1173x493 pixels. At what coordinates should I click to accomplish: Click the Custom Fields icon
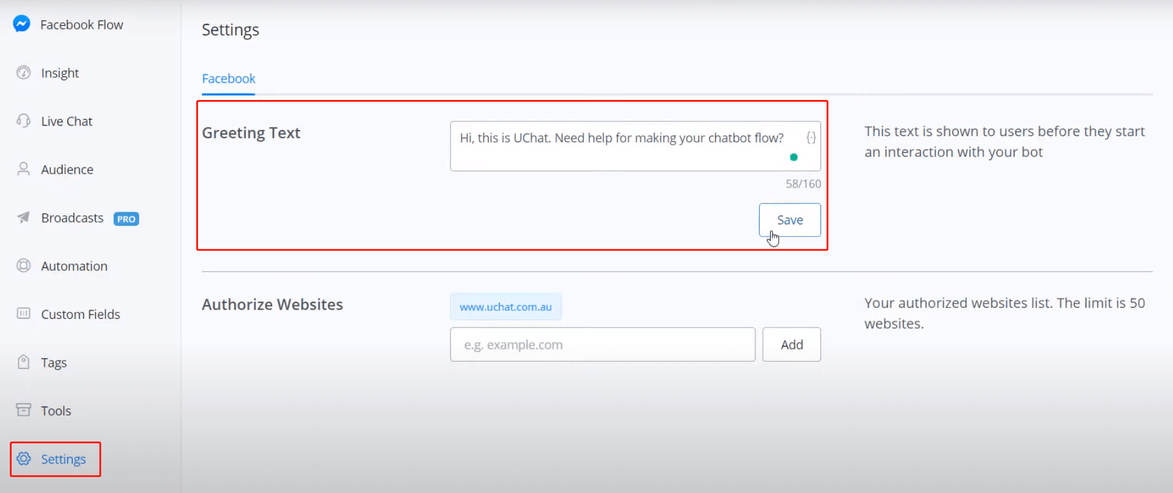[23, 313]
